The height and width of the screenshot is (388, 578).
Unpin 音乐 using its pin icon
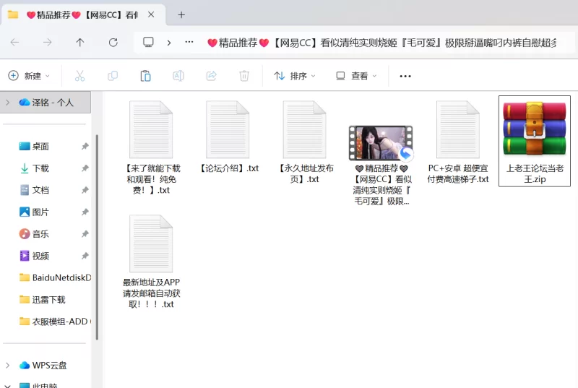click(x=85, y=234)
